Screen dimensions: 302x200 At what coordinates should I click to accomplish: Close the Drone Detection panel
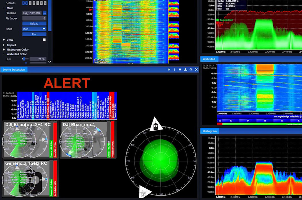(x=196, y=70)
